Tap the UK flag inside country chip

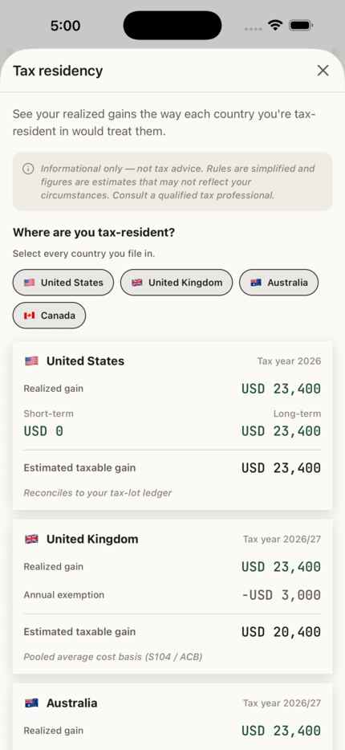coord(136,283)
